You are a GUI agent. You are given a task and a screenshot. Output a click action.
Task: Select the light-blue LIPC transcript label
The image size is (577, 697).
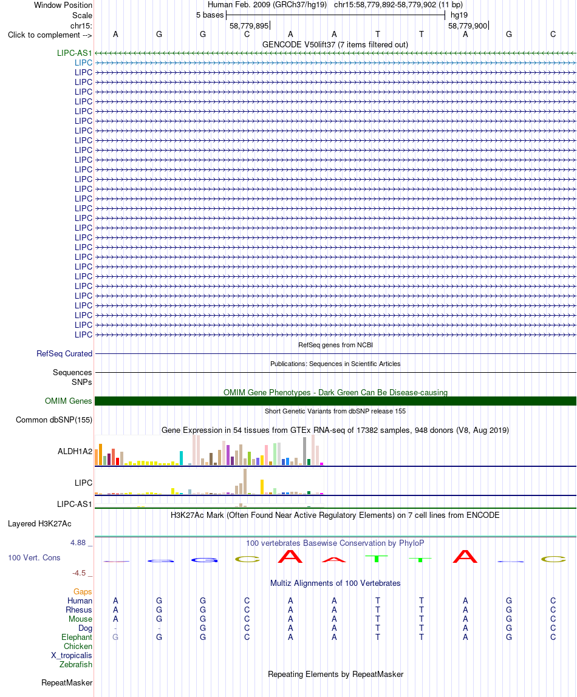coord(83,63)
